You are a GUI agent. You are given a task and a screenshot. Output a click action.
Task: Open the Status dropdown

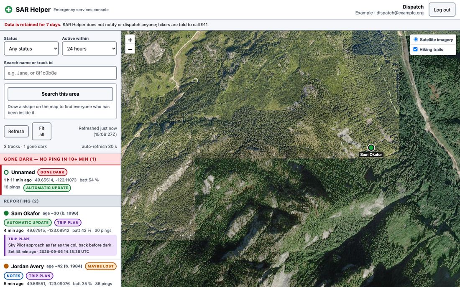pyautogui.click(x=31, y=48)
